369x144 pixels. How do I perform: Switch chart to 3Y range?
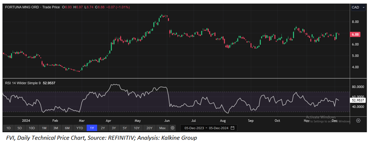[x=114, y=128]
